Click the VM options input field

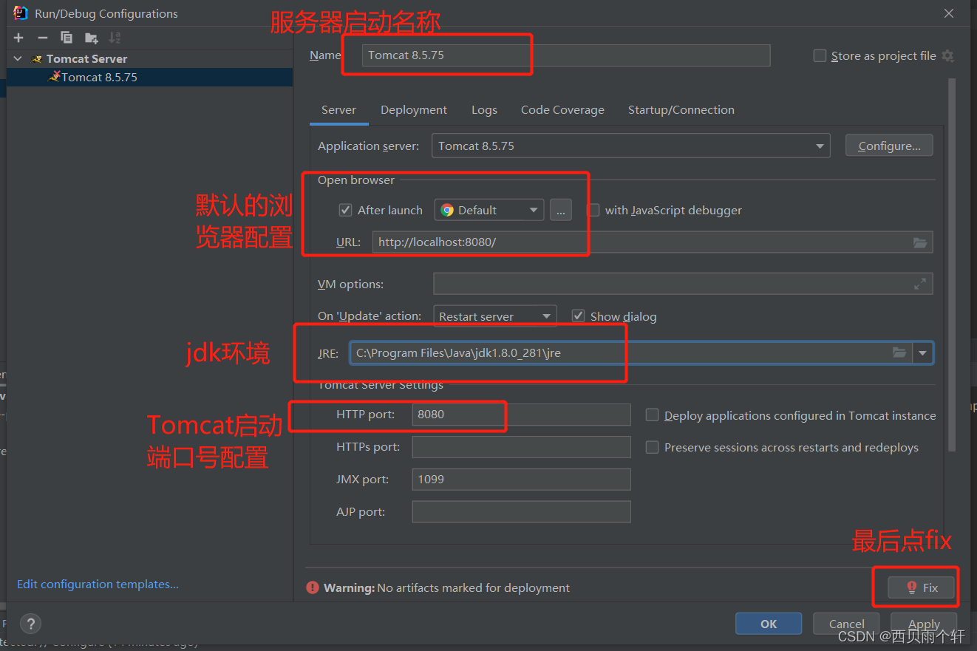(x=683, y=284)
